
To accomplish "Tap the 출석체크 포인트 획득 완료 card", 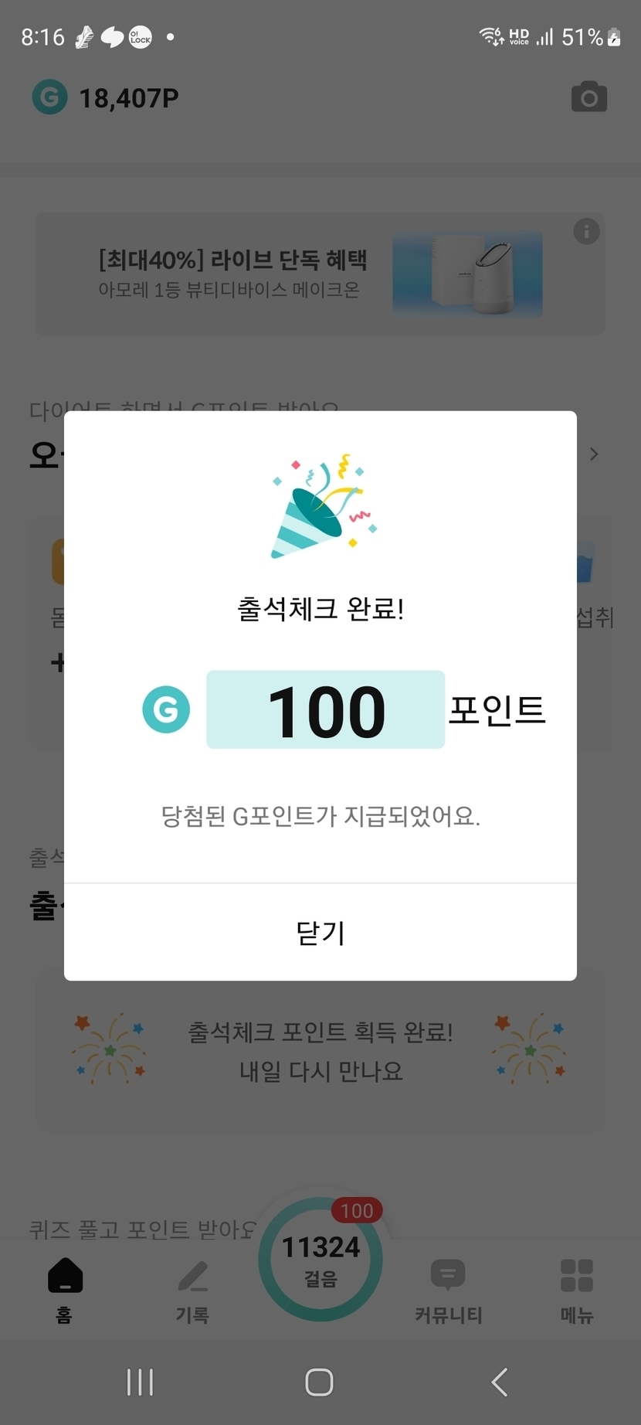I will pyautogui.click(x=320, y=1051).
